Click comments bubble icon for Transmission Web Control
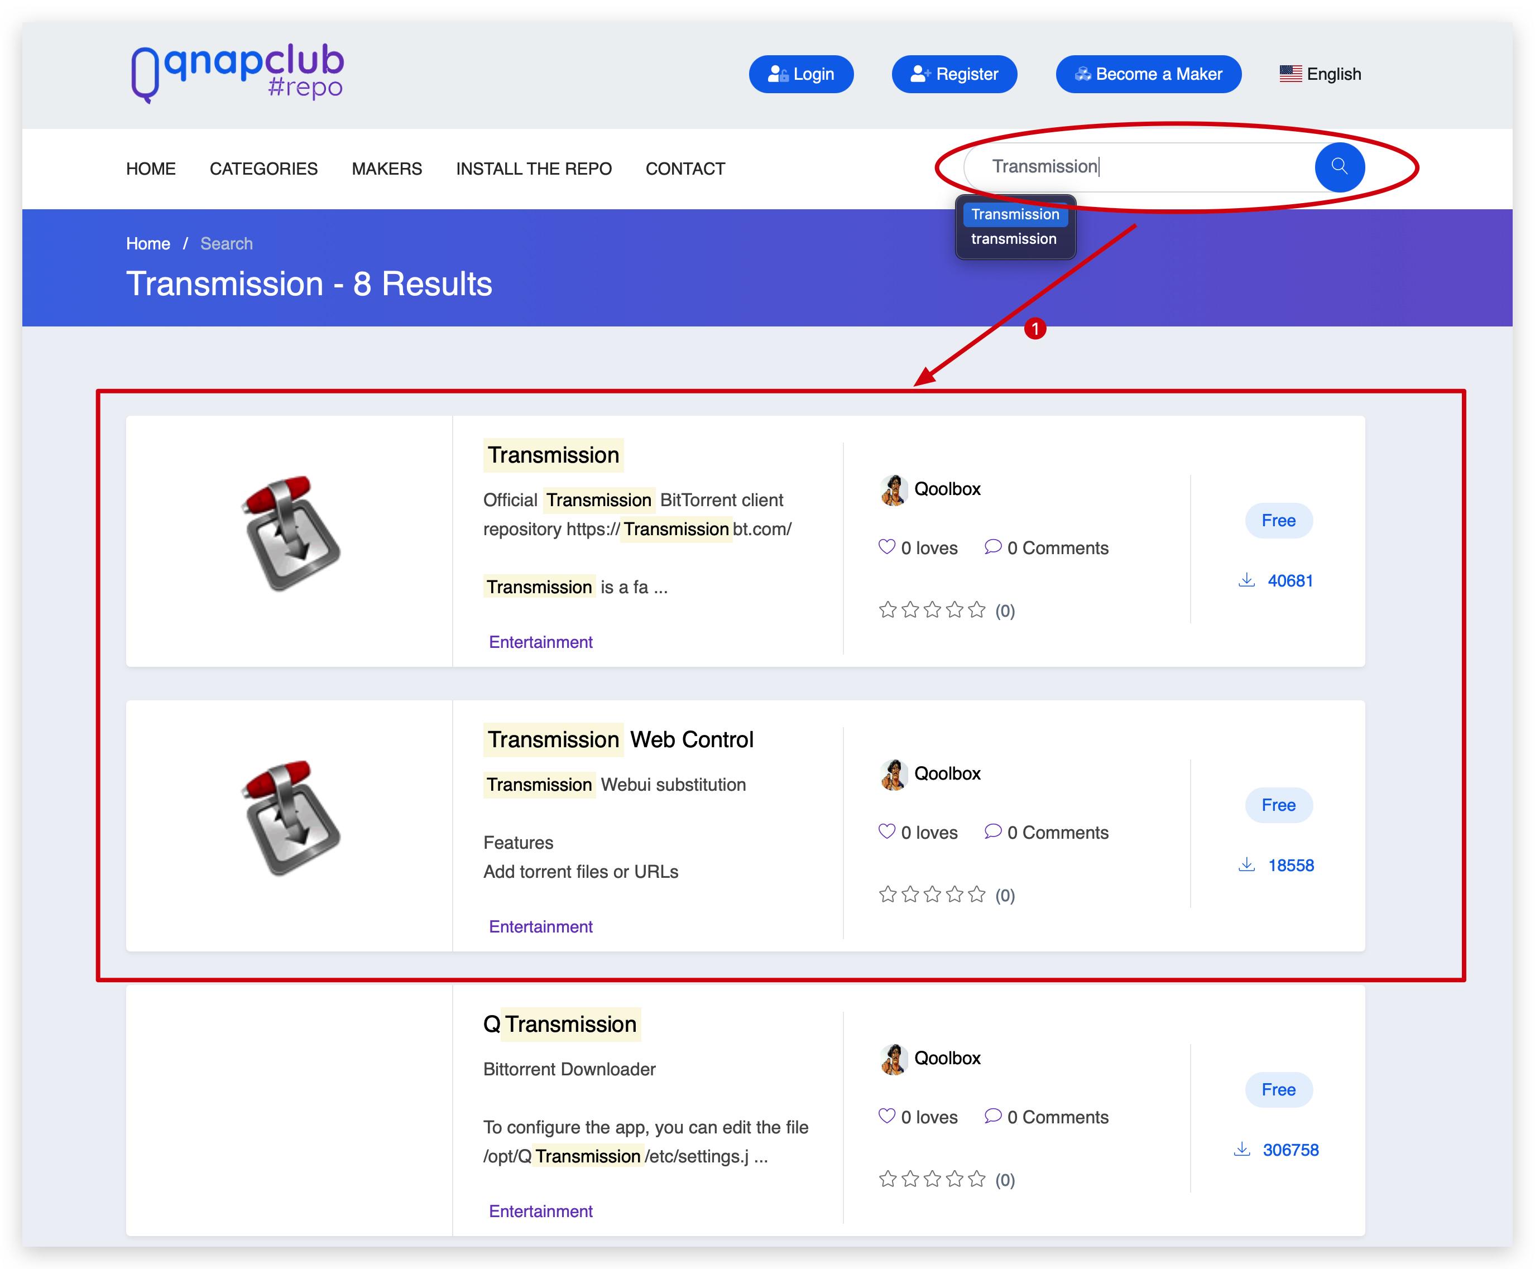 (992, 831)
